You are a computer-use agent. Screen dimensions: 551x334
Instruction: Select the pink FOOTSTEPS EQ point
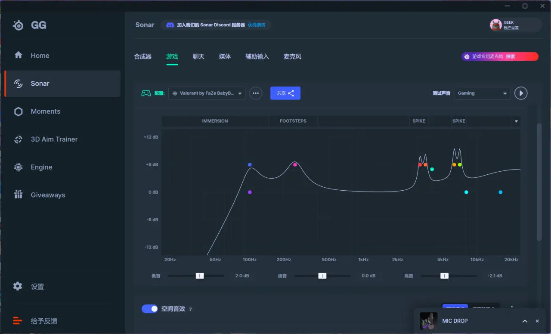[295, 165]
